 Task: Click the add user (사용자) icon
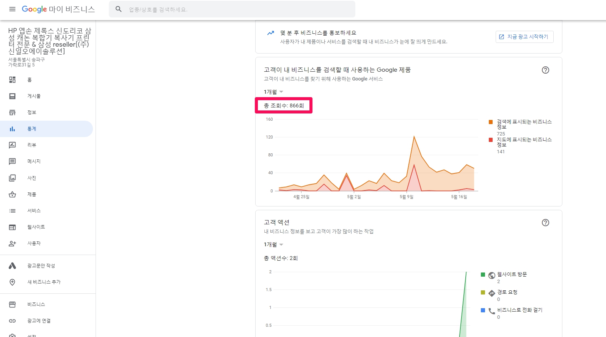13,243
